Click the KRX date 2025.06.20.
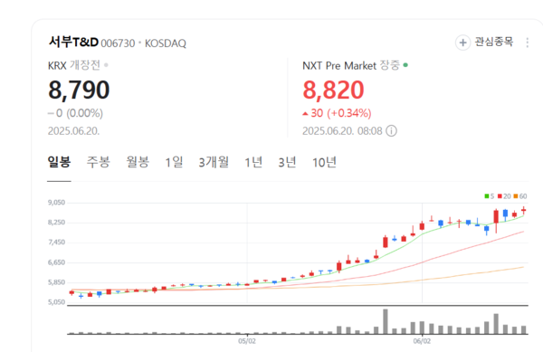The height and width of the screenshot is (352, 543). [74, 131]
